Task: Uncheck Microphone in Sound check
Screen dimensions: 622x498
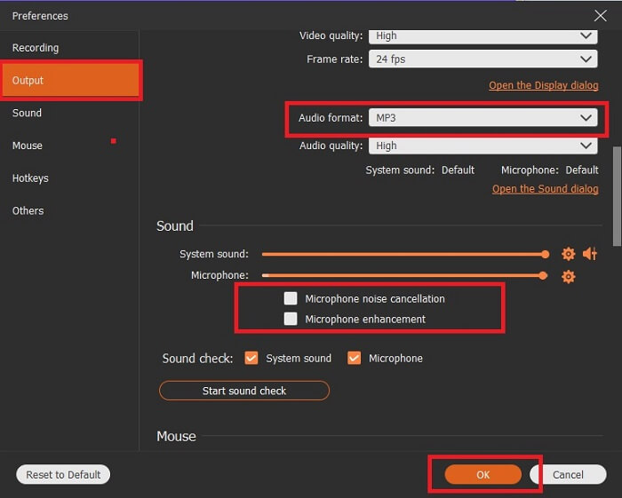Action: pos(355,358)
